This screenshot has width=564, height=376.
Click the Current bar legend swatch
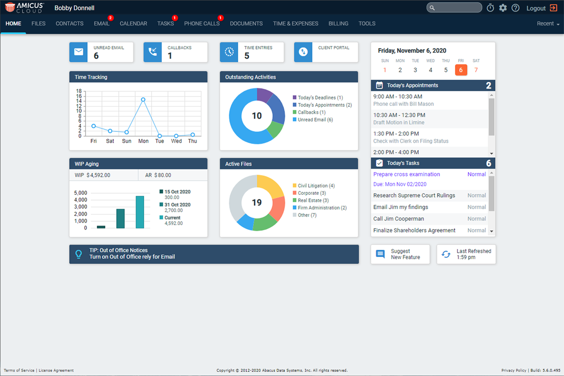point(161,218)
